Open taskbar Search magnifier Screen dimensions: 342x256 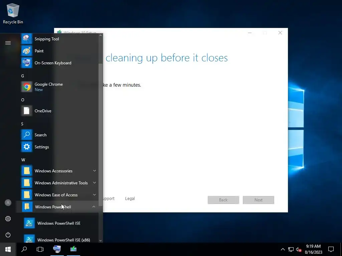(24, 249)
